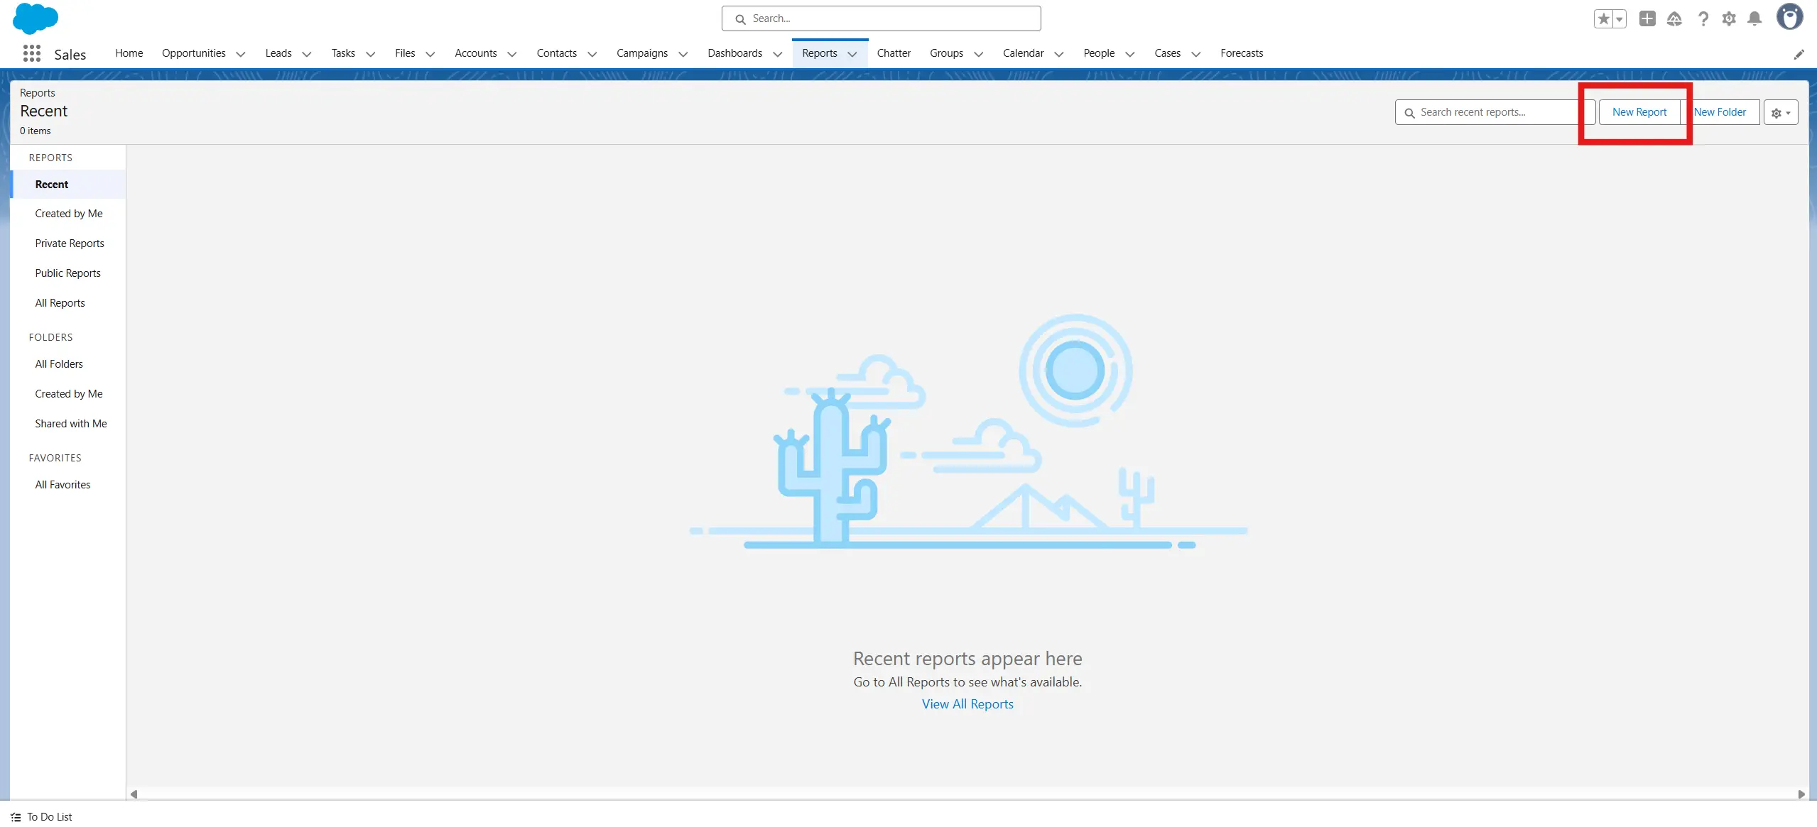Expand the Favorites list dropdown arrow
This screenshot has height=827, width=1817.
pos(1620,19)
